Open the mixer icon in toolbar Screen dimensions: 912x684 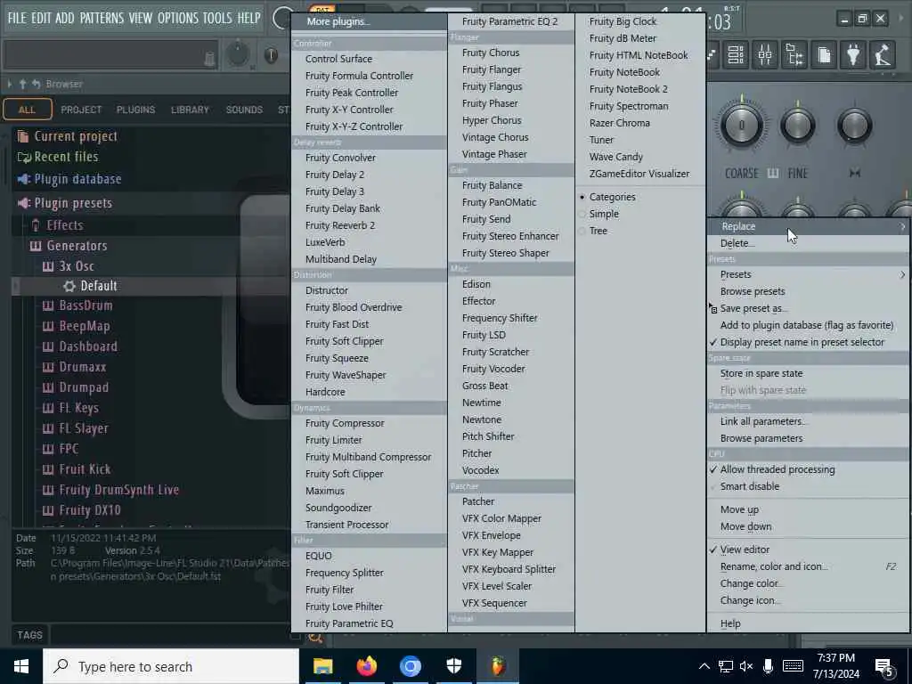pyautogui.click(x=765, y=55)
